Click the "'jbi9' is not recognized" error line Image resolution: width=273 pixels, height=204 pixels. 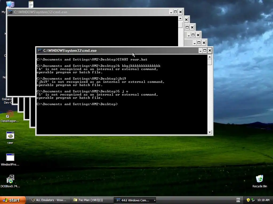tap(101, 82)
